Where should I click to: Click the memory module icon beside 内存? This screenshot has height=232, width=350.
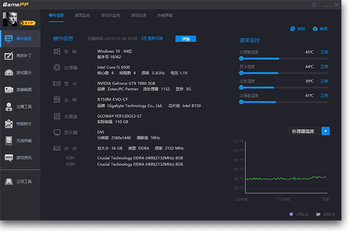[57, 148]
